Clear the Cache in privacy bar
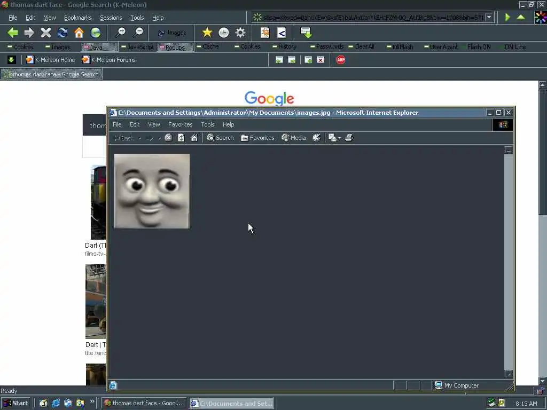 pos(208,47)
